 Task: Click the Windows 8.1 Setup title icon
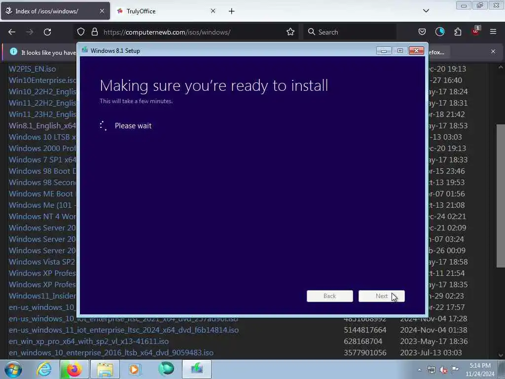coord(85,50)
